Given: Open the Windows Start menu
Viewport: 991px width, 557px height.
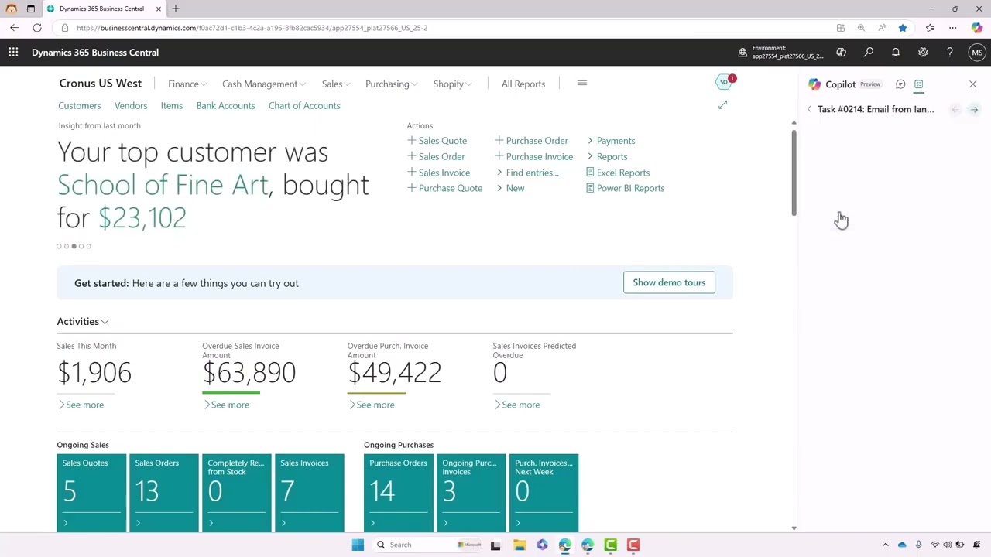Looking at the screenshot, I should (x=358, y=545).
